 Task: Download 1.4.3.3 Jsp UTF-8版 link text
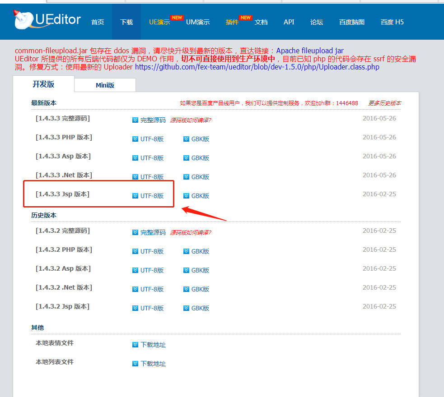(x=152, y=196)
